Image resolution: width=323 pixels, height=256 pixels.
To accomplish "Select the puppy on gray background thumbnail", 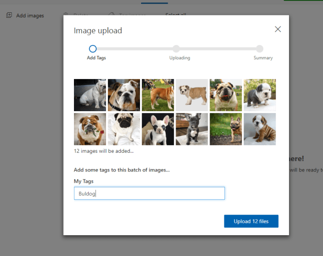I will click(192, 95).
